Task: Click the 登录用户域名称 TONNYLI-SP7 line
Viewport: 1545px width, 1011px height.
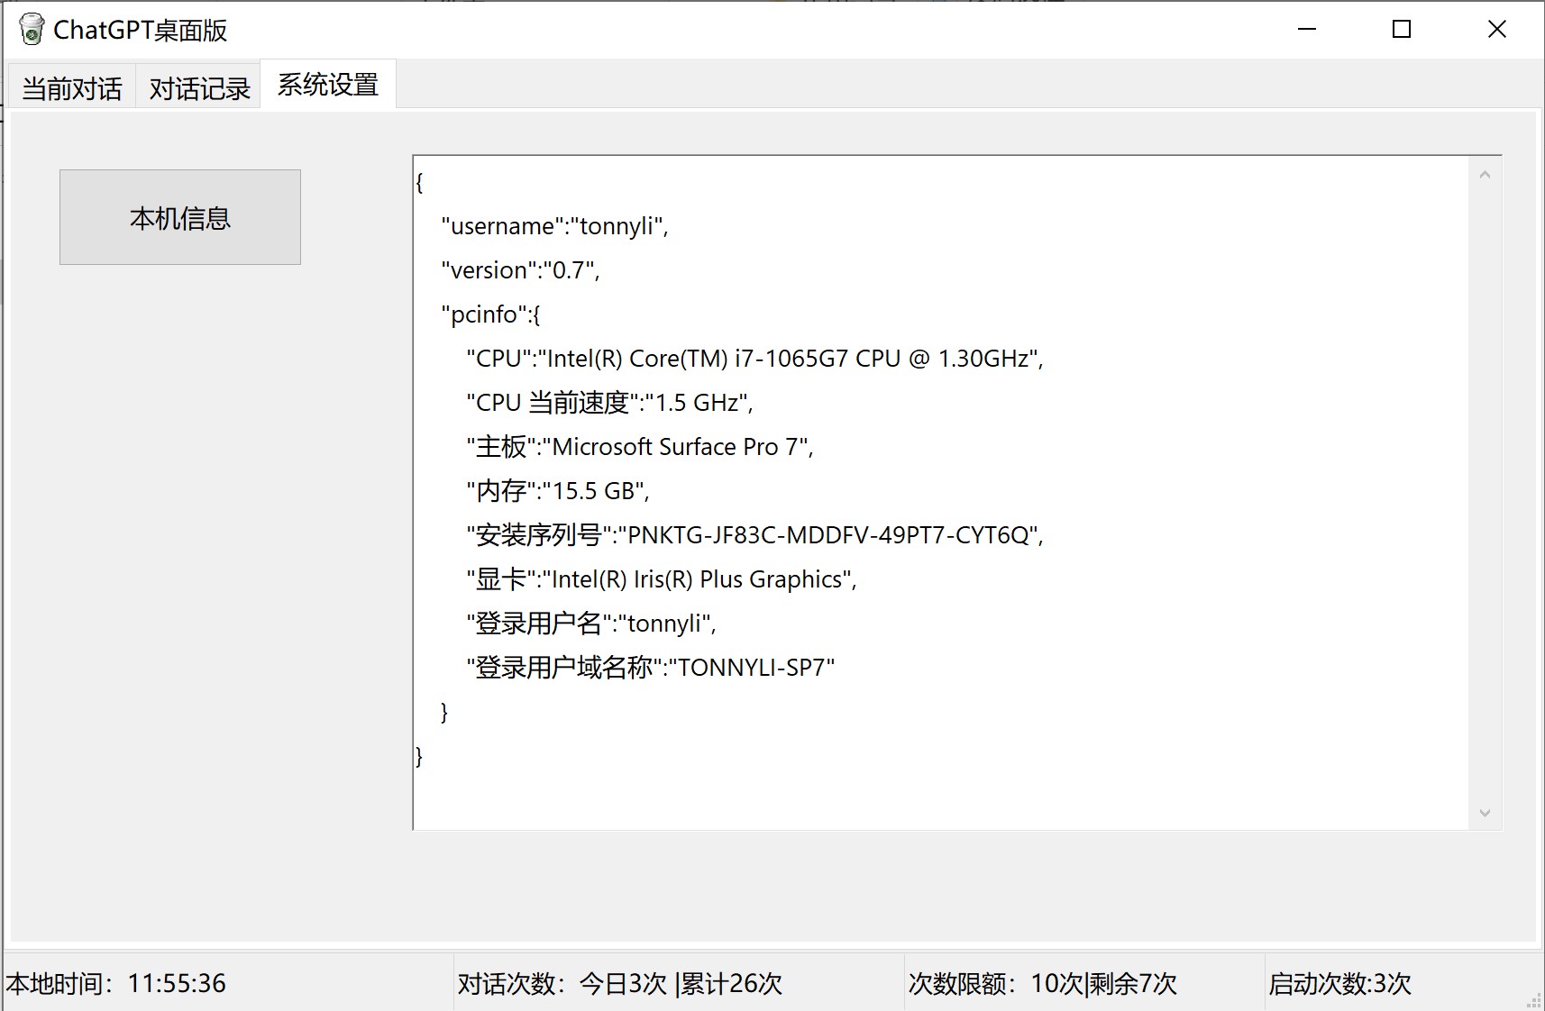Action: coord(651,668)
